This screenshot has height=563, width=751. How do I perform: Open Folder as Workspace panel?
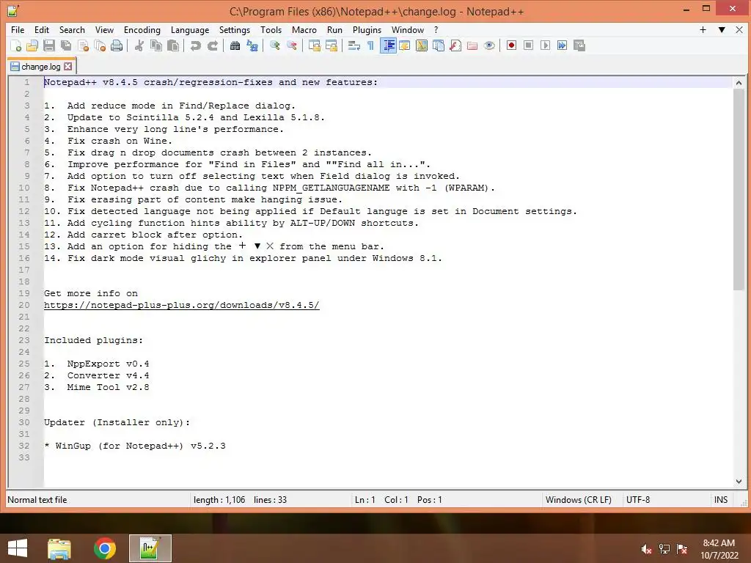(472, 45)
